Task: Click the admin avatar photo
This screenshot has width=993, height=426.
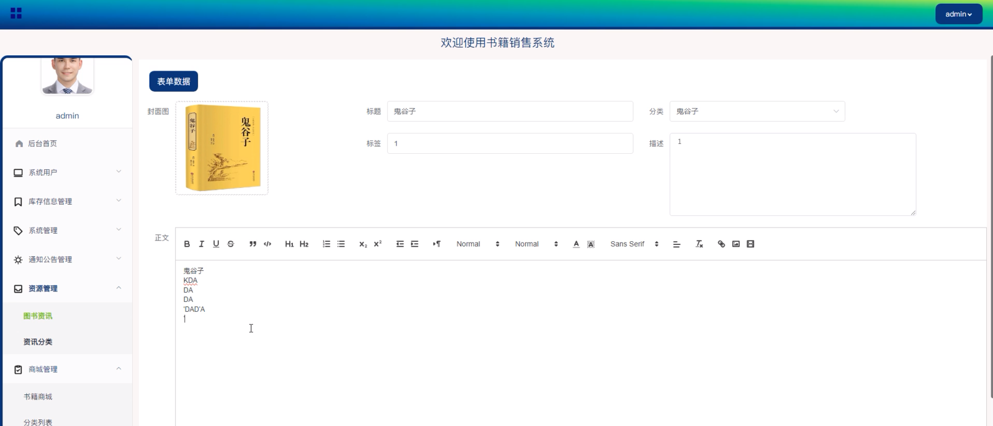Action: (67, 75)
